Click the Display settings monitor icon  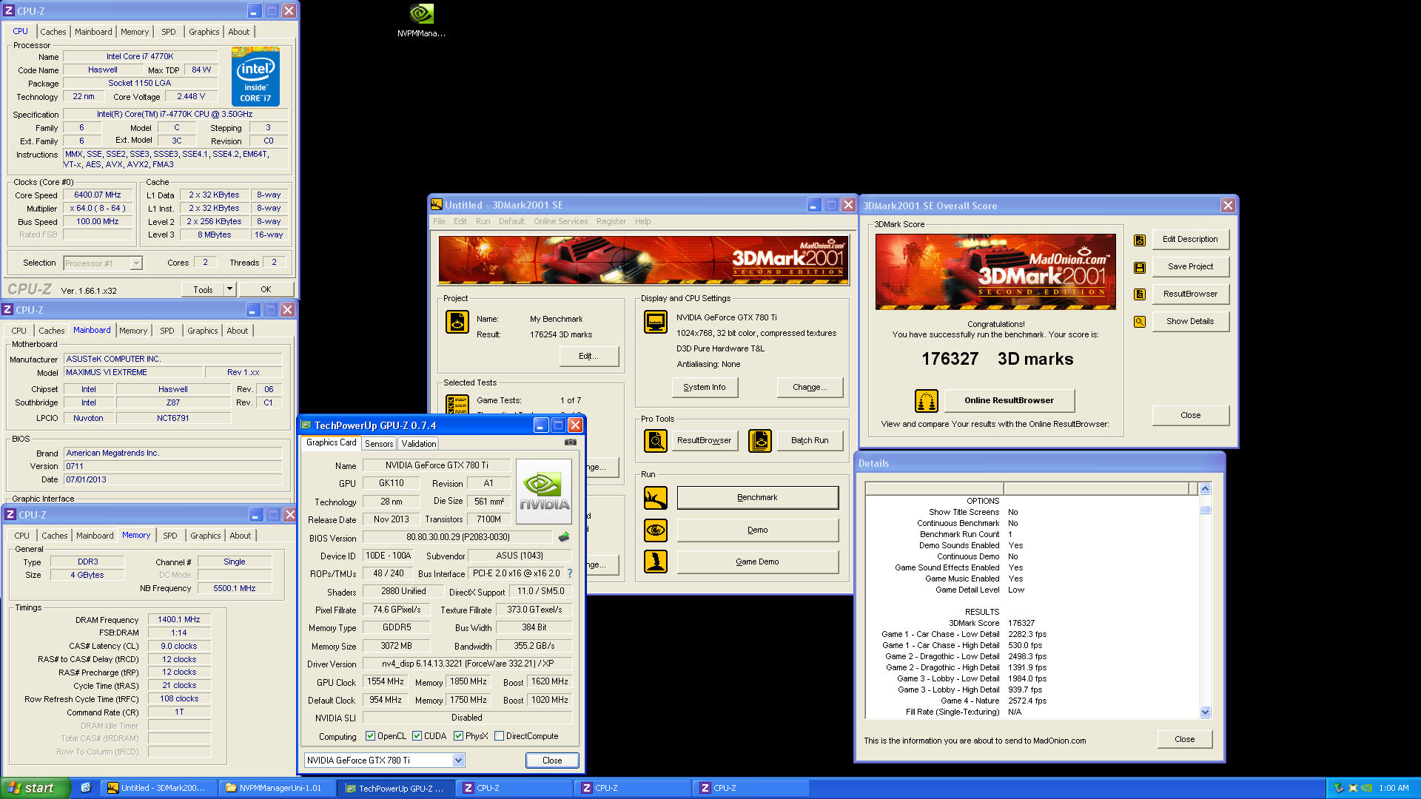point(656,322)
